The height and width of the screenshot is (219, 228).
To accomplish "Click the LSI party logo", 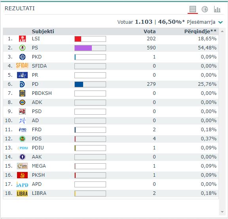I will [x=23, y=39].
